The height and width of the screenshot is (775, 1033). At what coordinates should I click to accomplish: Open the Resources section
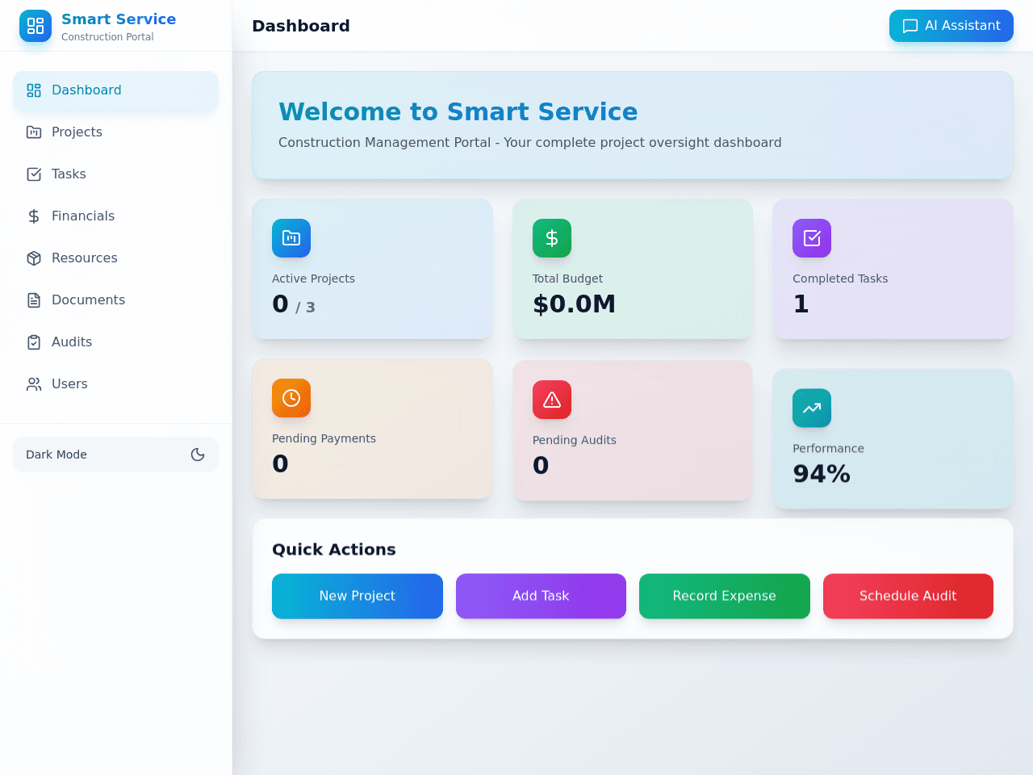115,258
